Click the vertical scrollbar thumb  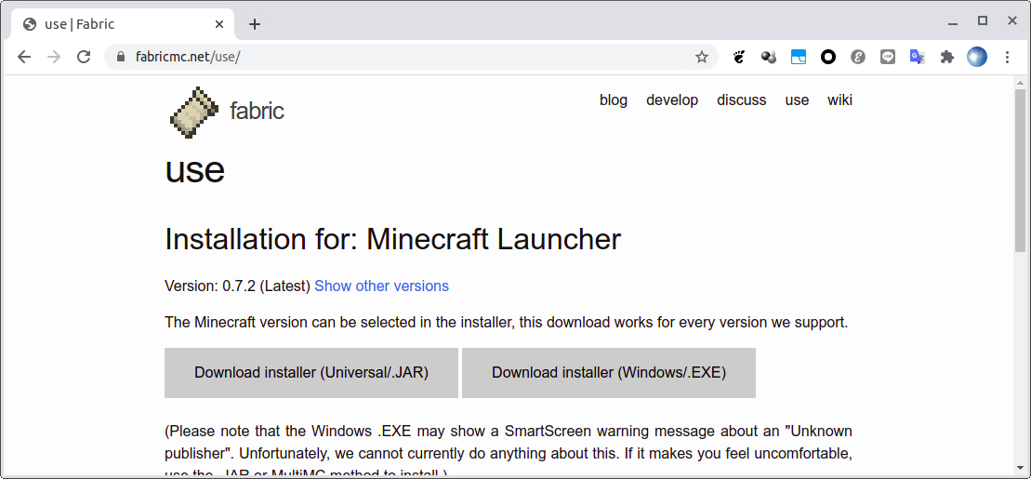point(1020,171)
